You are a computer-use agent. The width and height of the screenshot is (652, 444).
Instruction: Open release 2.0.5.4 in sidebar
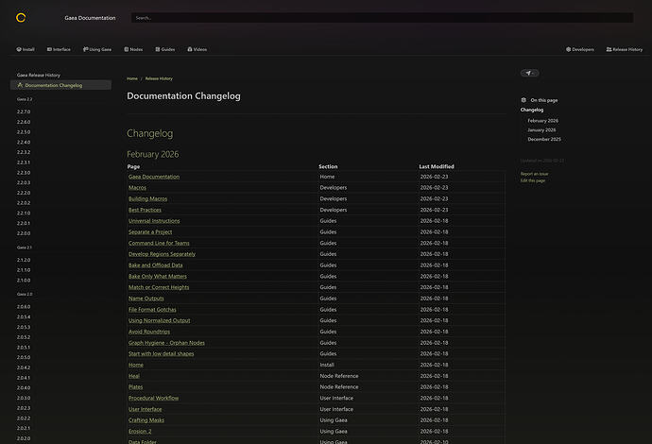point(24,316)
